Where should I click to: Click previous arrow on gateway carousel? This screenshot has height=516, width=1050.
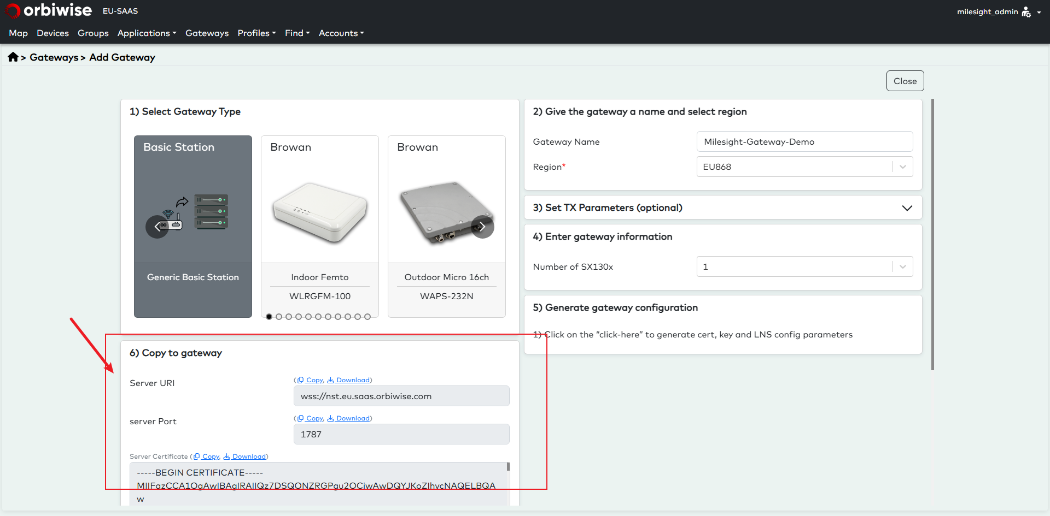click(x=157, y=227)
